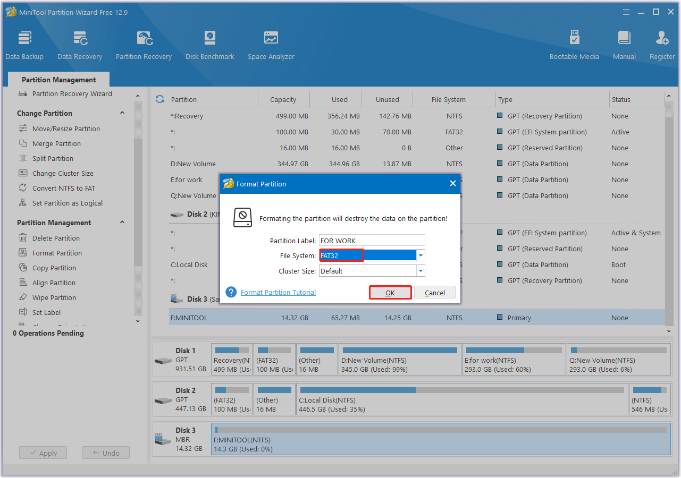Open the hamburger menu in title bar
This screenshot has width=681, height=478.
tap(626, 12)
